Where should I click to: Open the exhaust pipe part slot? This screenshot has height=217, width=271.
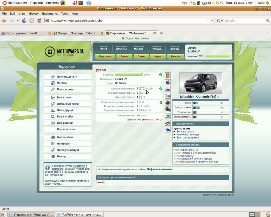tap(168, 89)
